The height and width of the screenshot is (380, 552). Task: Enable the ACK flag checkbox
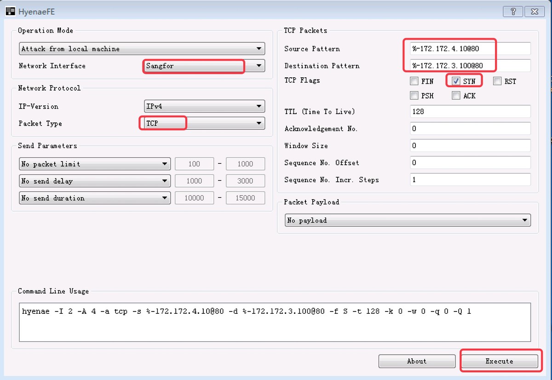click(x=456, y=96)
